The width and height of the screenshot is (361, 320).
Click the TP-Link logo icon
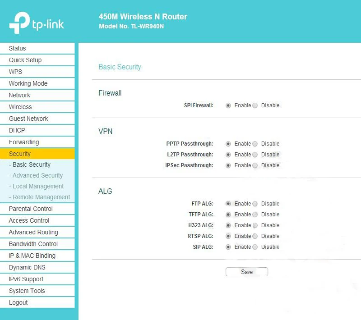[19, 23]
